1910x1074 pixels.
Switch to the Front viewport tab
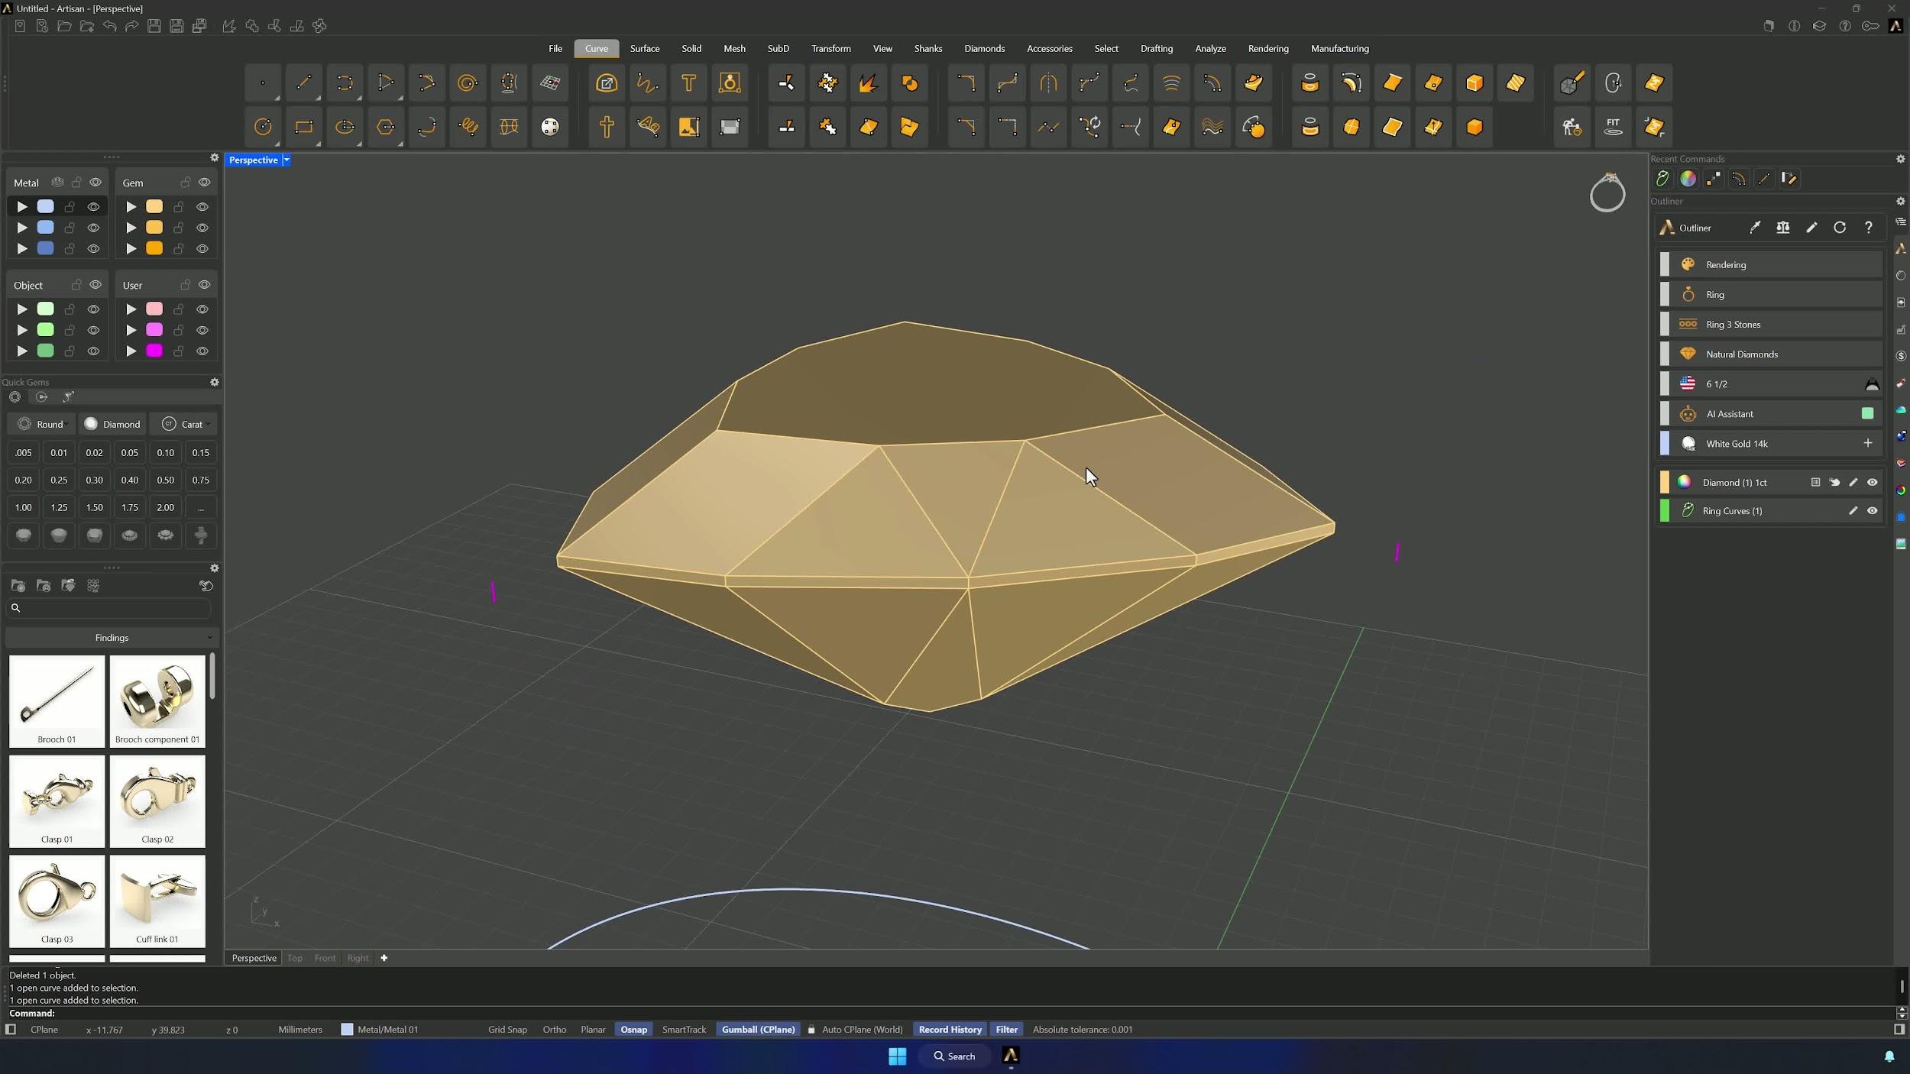(x=325, y=959)
